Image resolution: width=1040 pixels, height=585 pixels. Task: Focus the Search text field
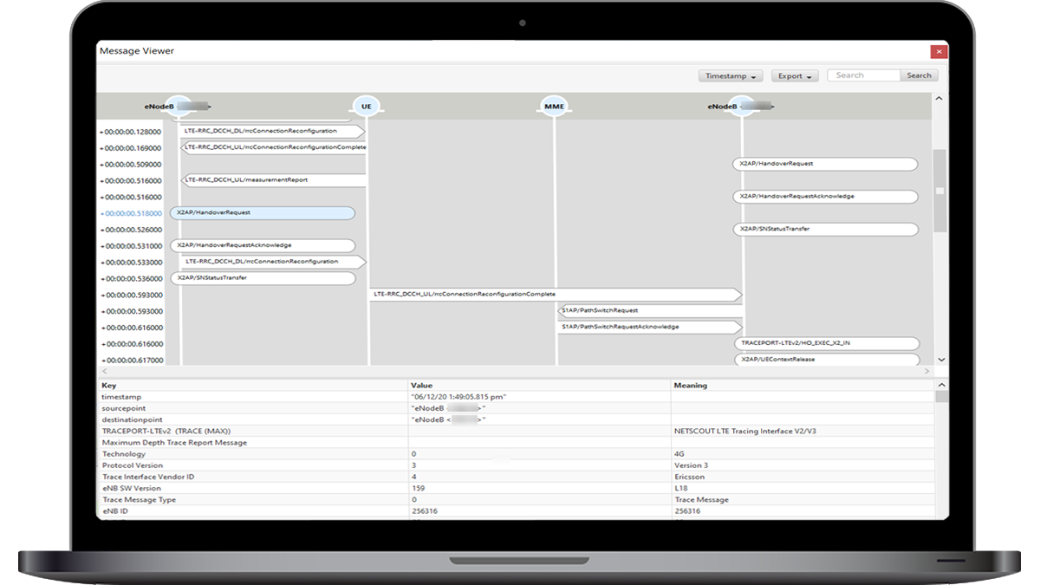pyautogui.click(x=863, y=75)
